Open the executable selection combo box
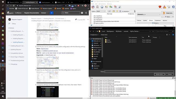 [x=148, y=15]
